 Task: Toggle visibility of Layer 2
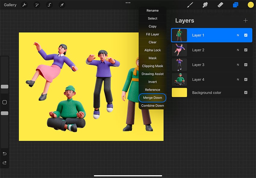click(246, 50)
